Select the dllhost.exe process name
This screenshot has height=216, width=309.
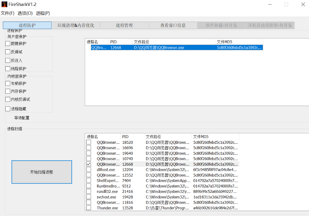(x=106, y=170)
